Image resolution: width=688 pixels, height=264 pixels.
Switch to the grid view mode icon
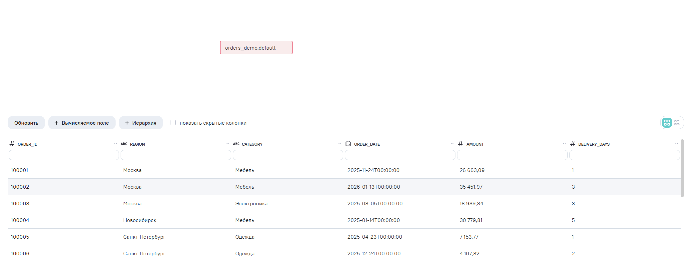pyautogui.click(x=667, y=123)
